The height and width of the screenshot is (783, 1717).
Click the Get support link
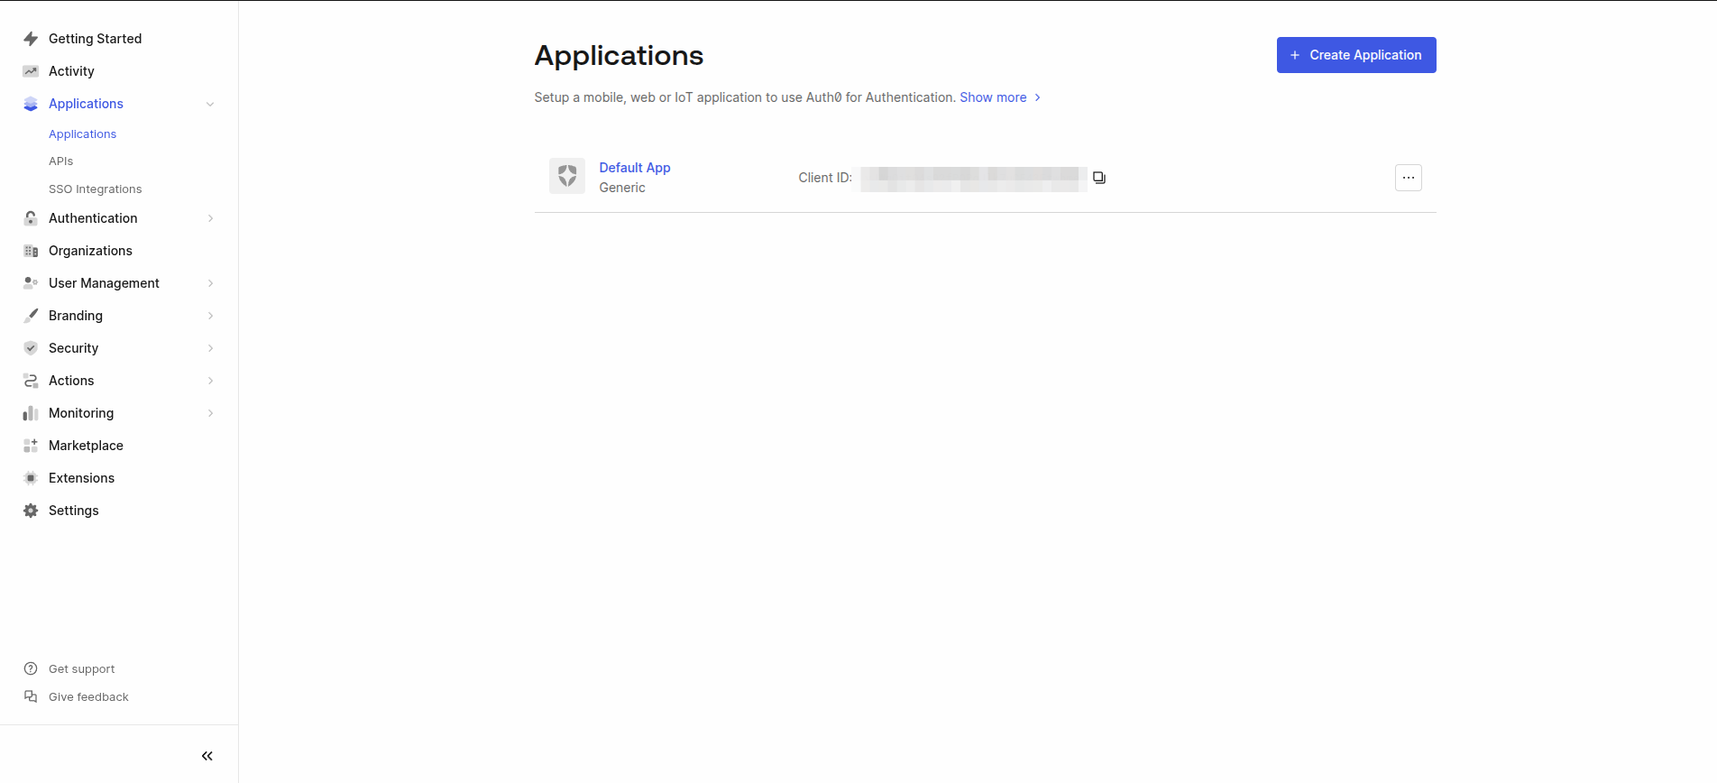click(81, 669)
